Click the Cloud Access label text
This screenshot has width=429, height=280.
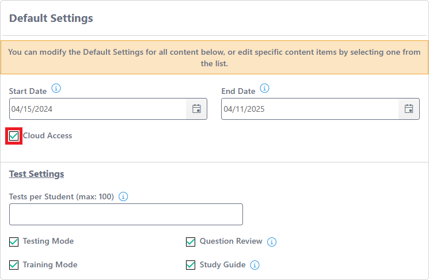(x=47, y=136)
